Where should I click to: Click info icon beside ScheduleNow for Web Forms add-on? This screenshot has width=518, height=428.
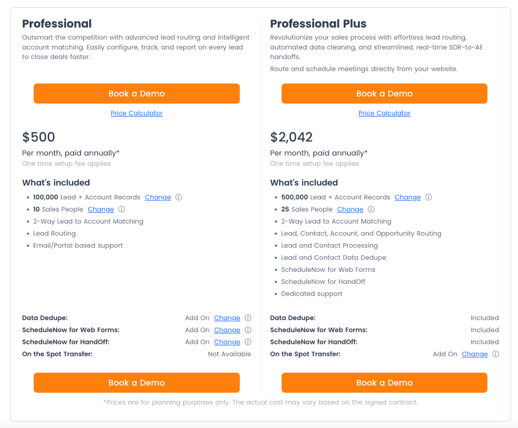tap(248, 330)
